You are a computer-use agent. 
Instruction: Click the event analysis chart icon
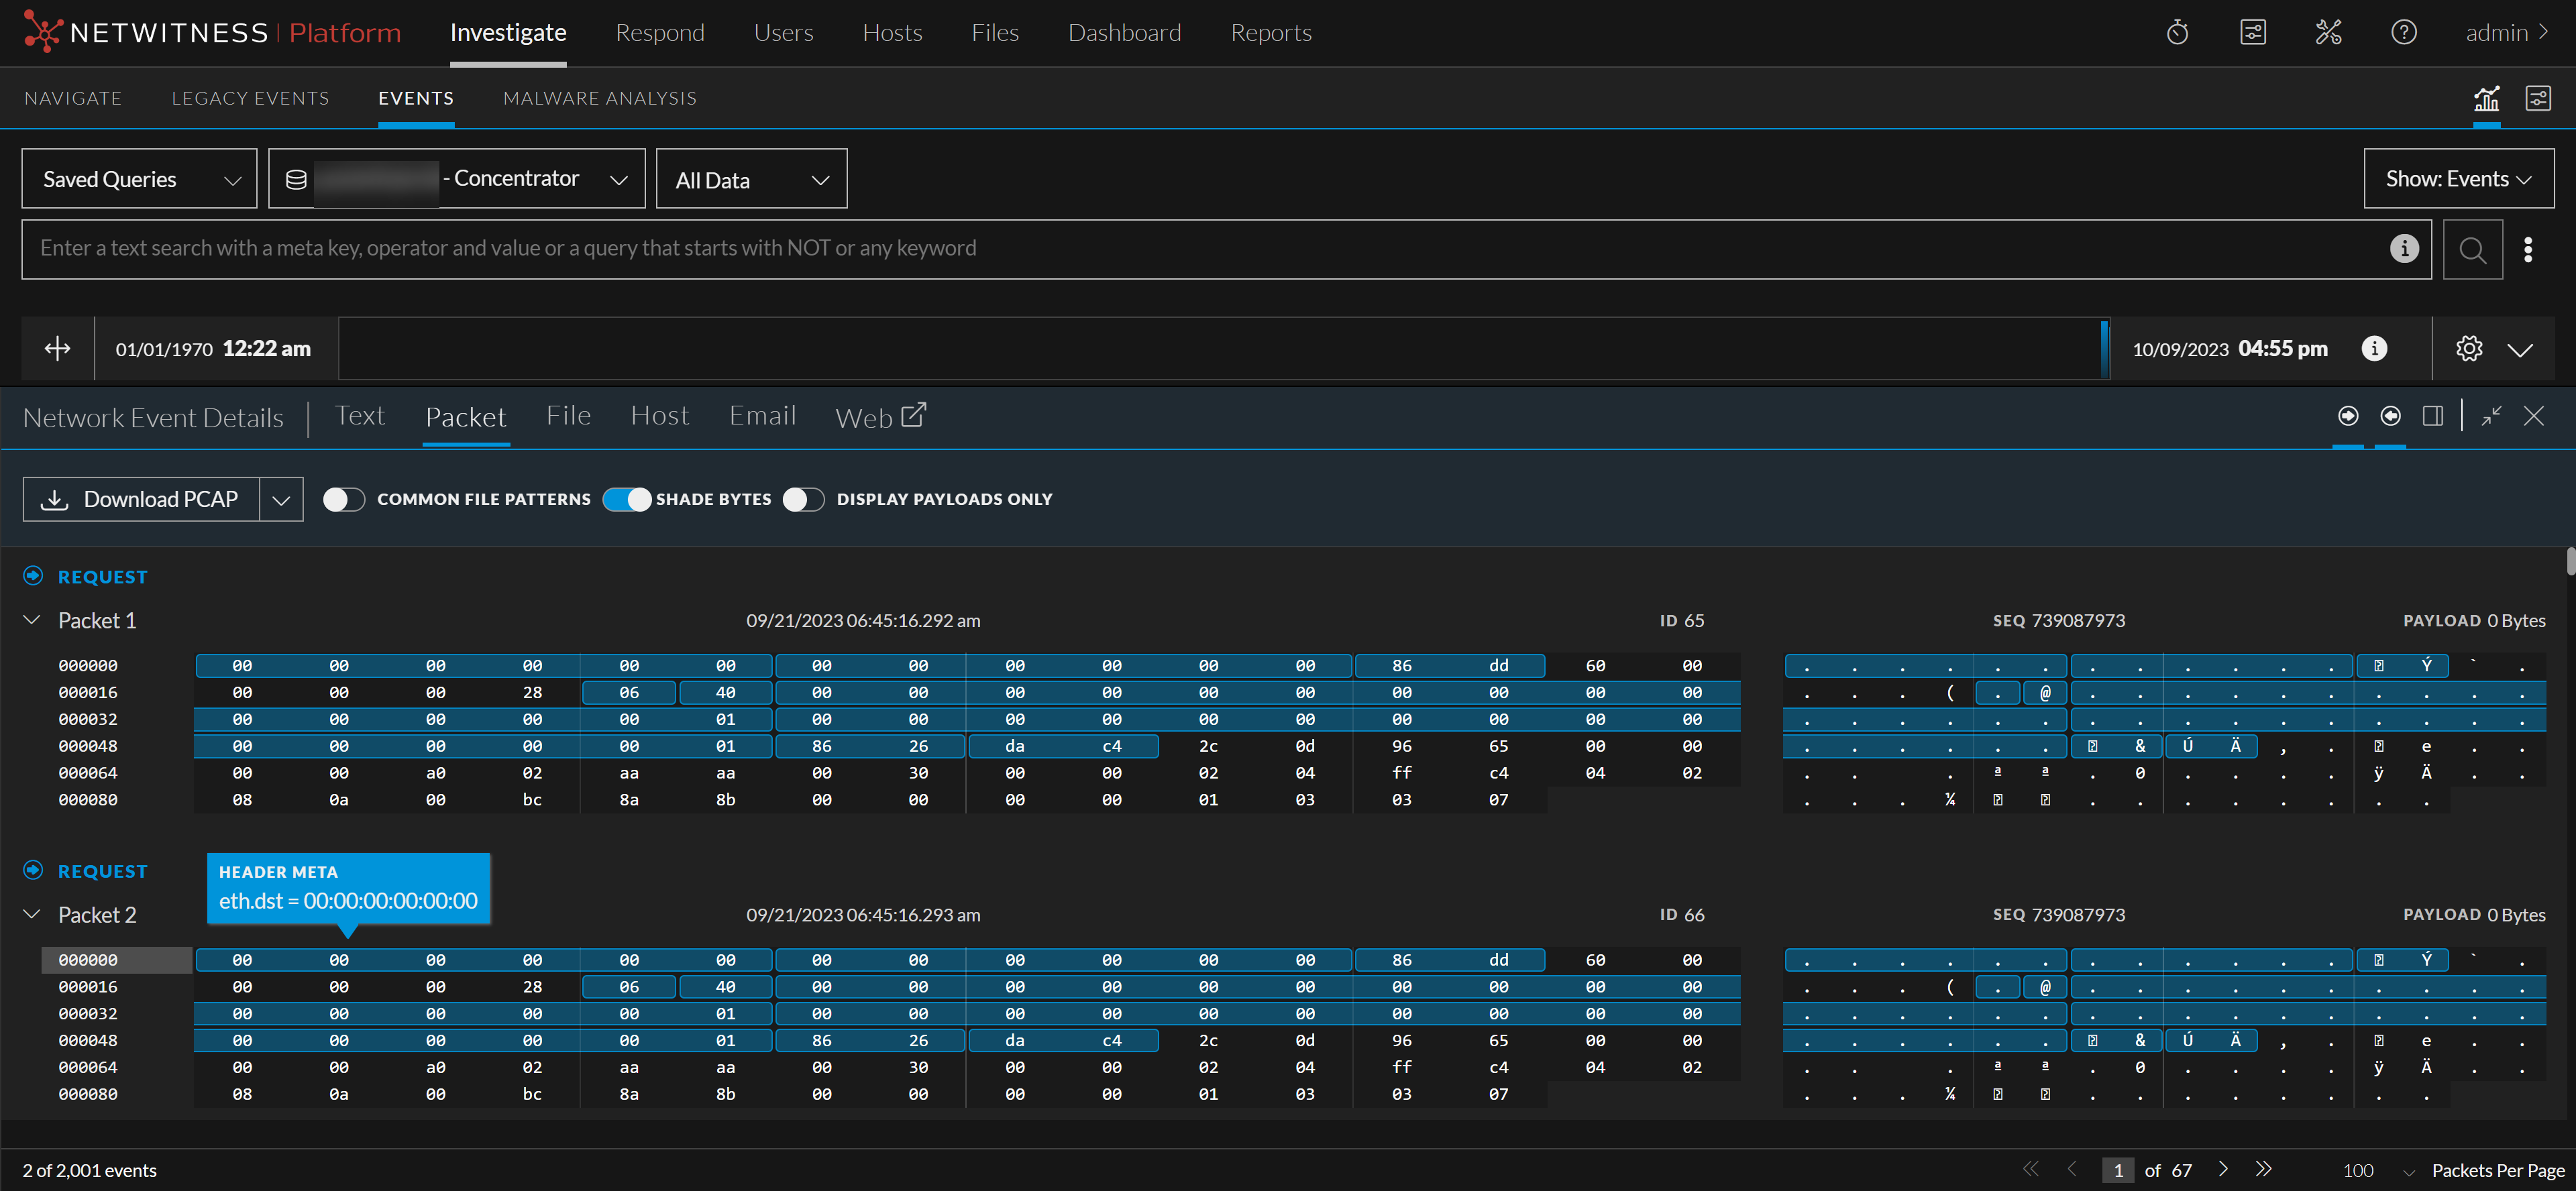[x=2486, y=98]
